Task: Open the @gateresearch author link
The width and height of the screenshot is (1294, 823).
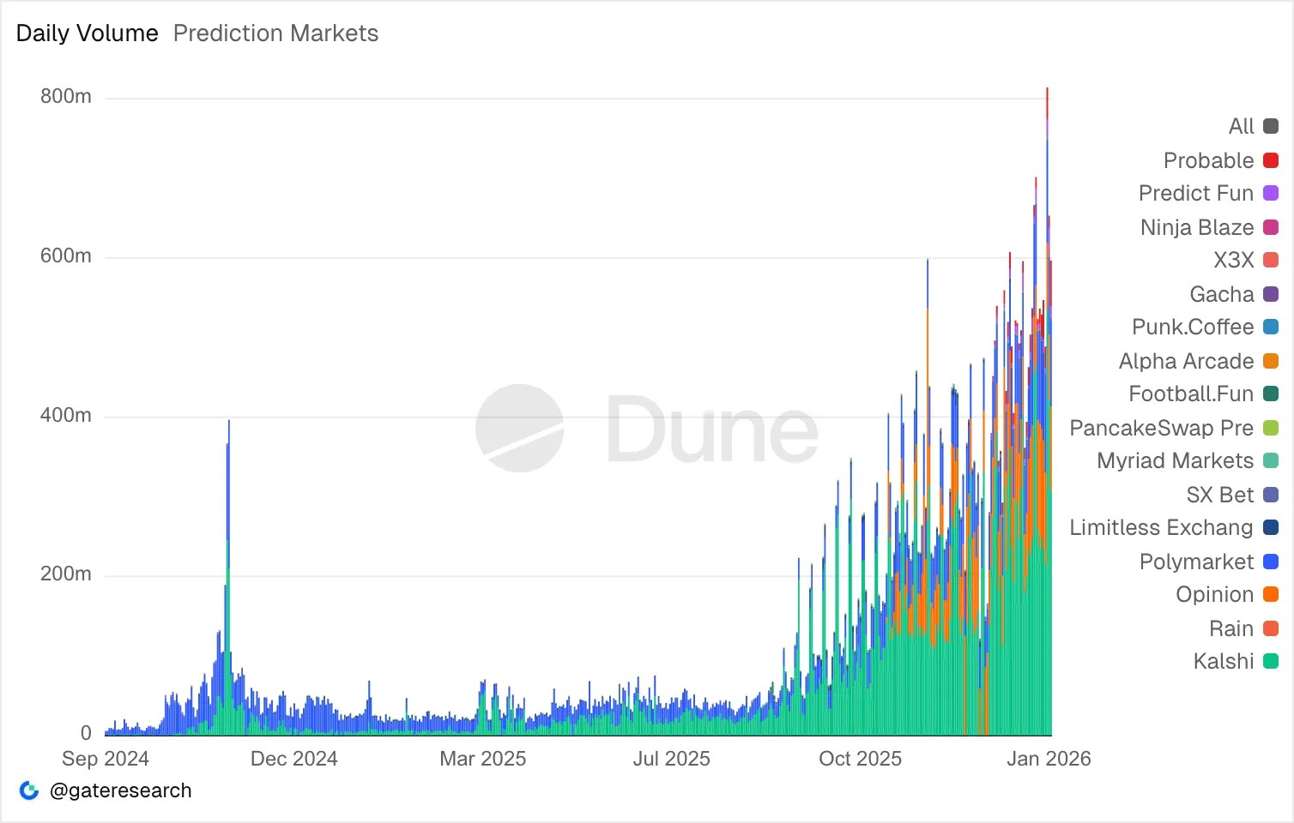Action: [x=121, y=790]
